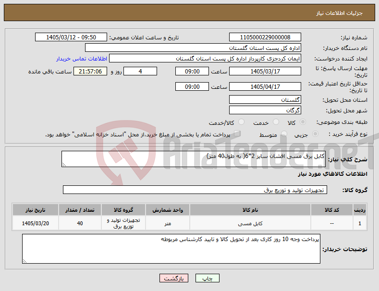The height and width of the screenshot is (291, 379).
Task: Click the general description text area
Action: click(194, 159)
